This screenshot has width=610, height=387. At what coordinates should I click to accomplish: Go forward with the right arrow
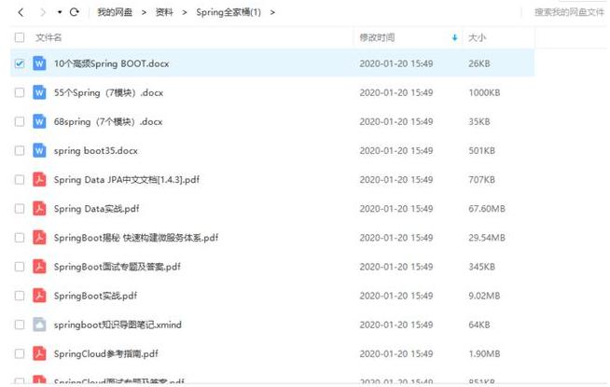[x=43, y=12]
